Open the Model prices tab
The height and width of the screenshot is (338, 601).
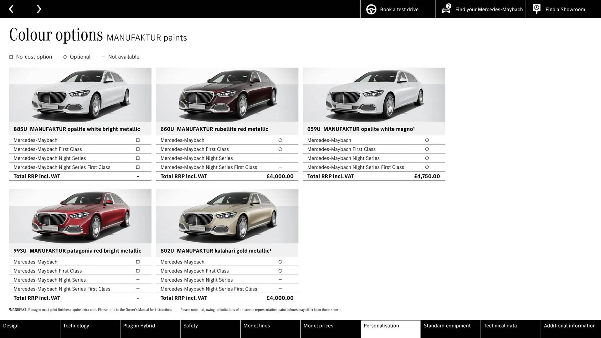[318, 325]
